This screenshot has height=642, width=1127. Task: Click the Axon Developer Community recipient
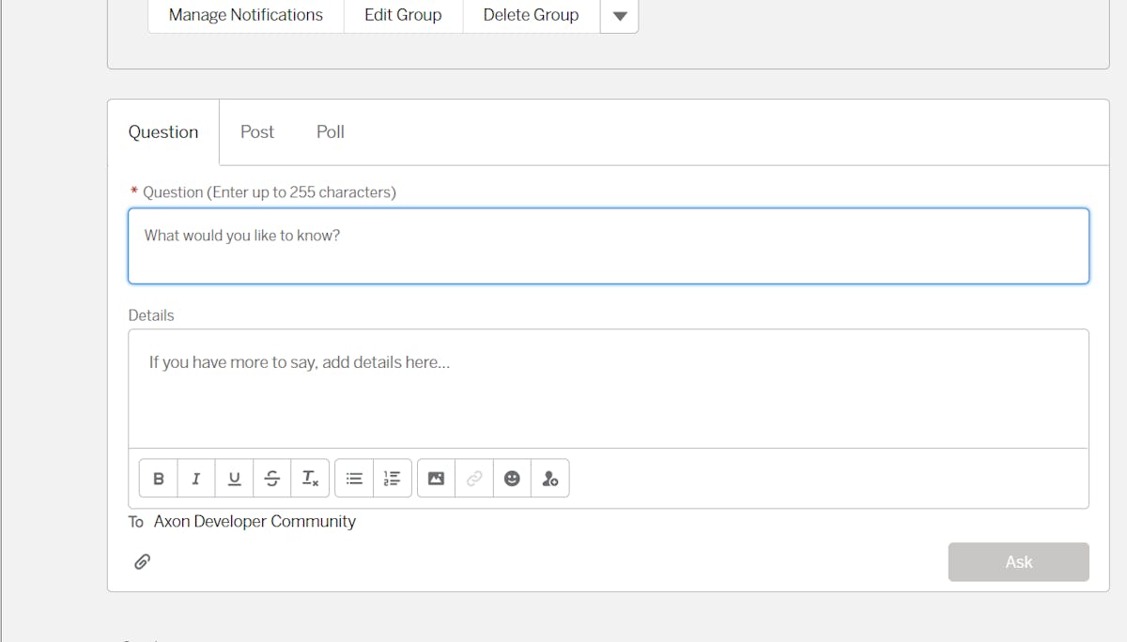coord(255,522)
